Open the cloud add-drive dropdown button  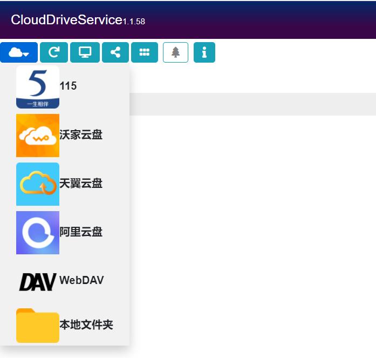pos(19,52)
